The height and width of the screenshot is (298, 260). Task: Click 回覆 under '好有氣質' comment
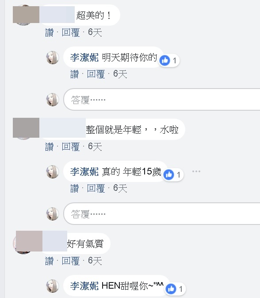(x=71, y=261)
